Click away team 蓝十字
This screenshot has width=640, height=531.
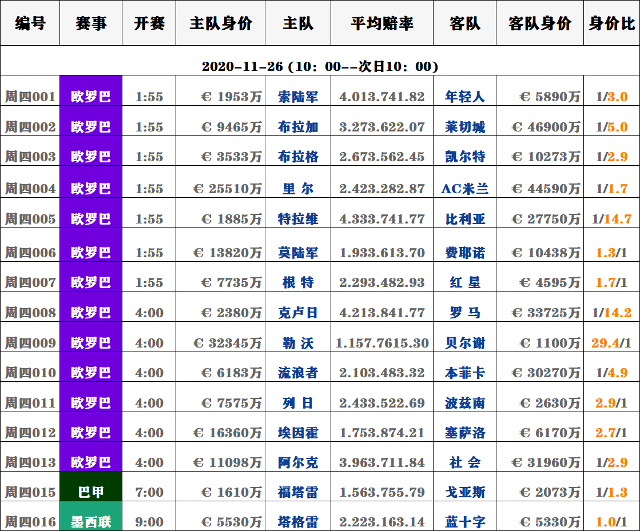[x=464, y=522]
